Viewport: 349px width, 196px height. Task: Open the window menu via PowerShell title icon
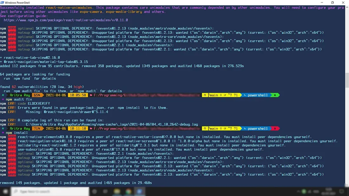click(x=3, y=2)
